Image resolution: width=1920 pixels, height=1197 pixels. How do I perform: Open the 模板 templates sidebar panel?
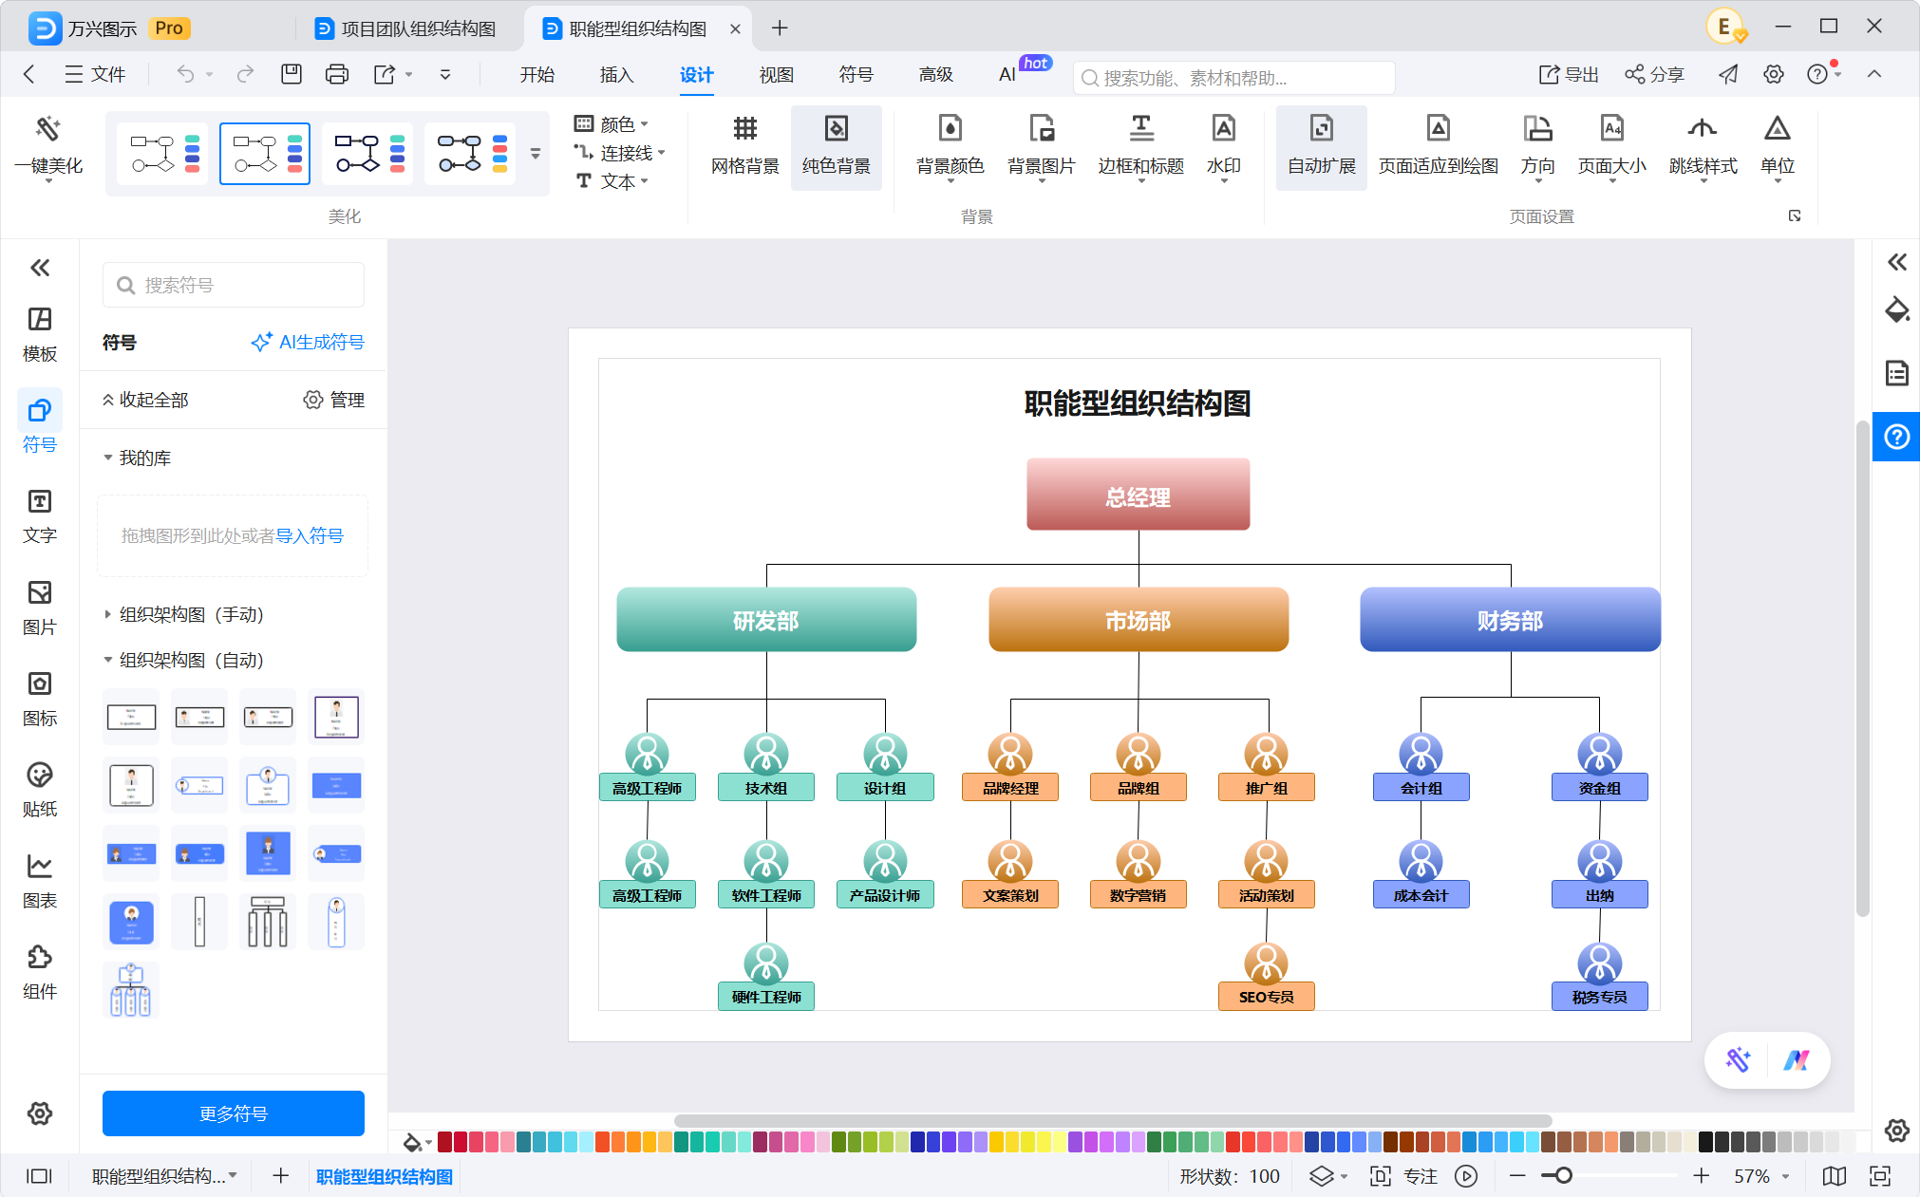coord(40,334)
